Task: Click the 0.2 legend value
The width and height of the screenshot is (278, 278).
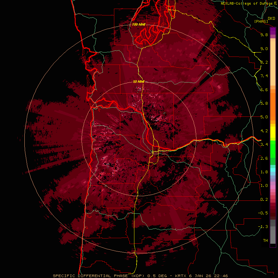Action: [264, 200]
